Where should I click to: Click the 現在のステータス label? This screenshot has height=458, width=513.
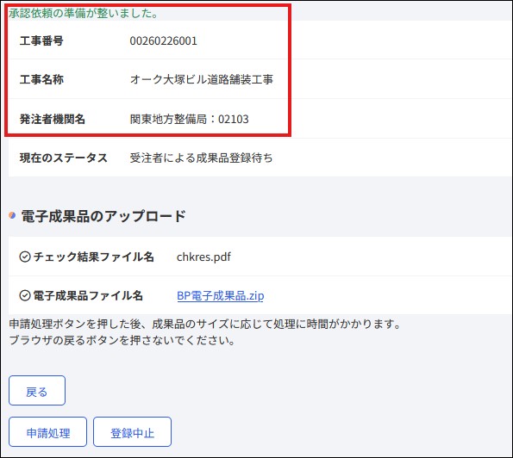click(x=64, y=158)
